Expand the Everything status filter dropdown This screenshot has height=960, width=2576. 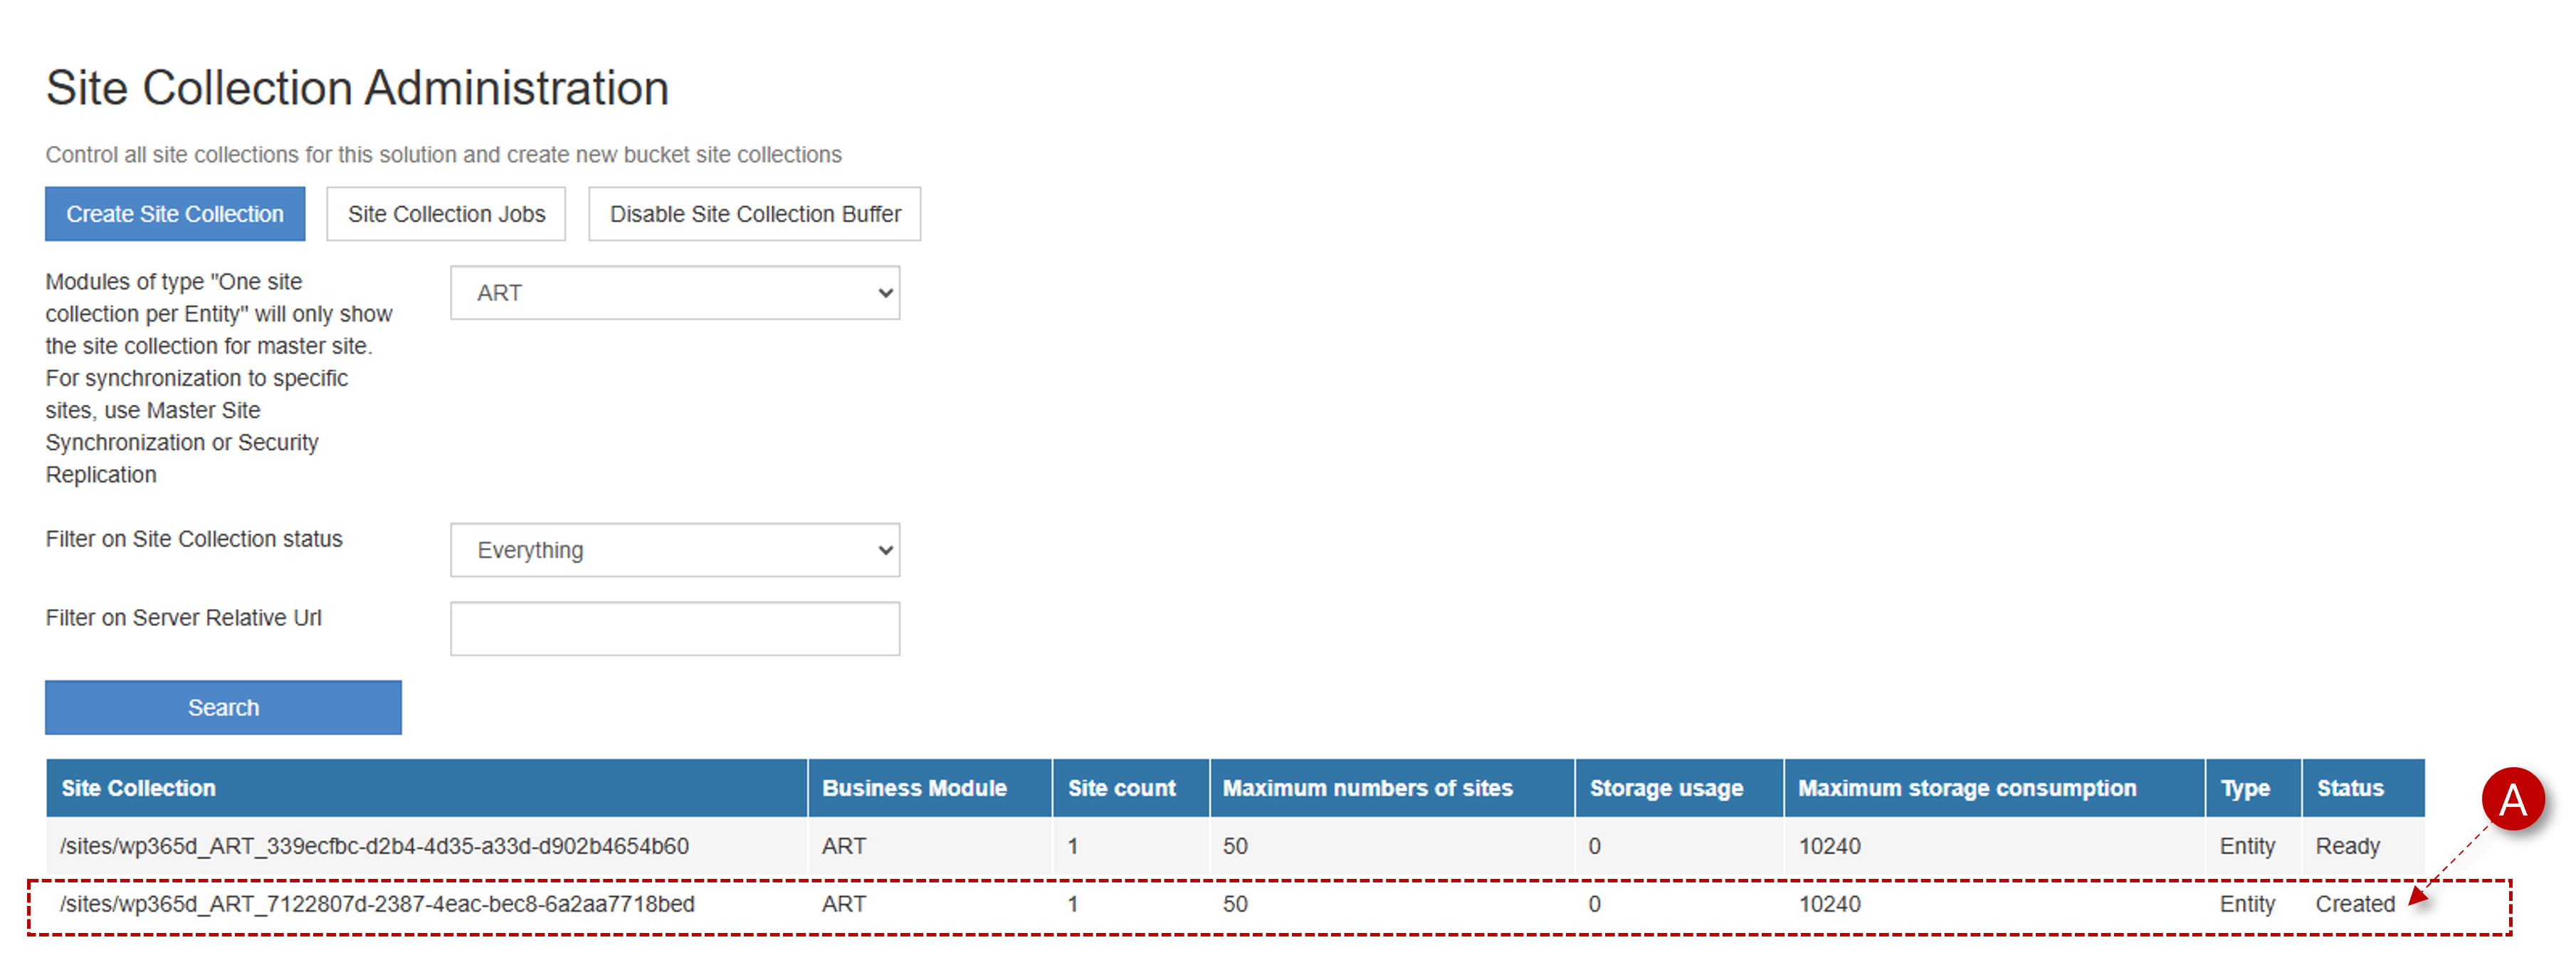pyautogui.click(x=675, y=550)
